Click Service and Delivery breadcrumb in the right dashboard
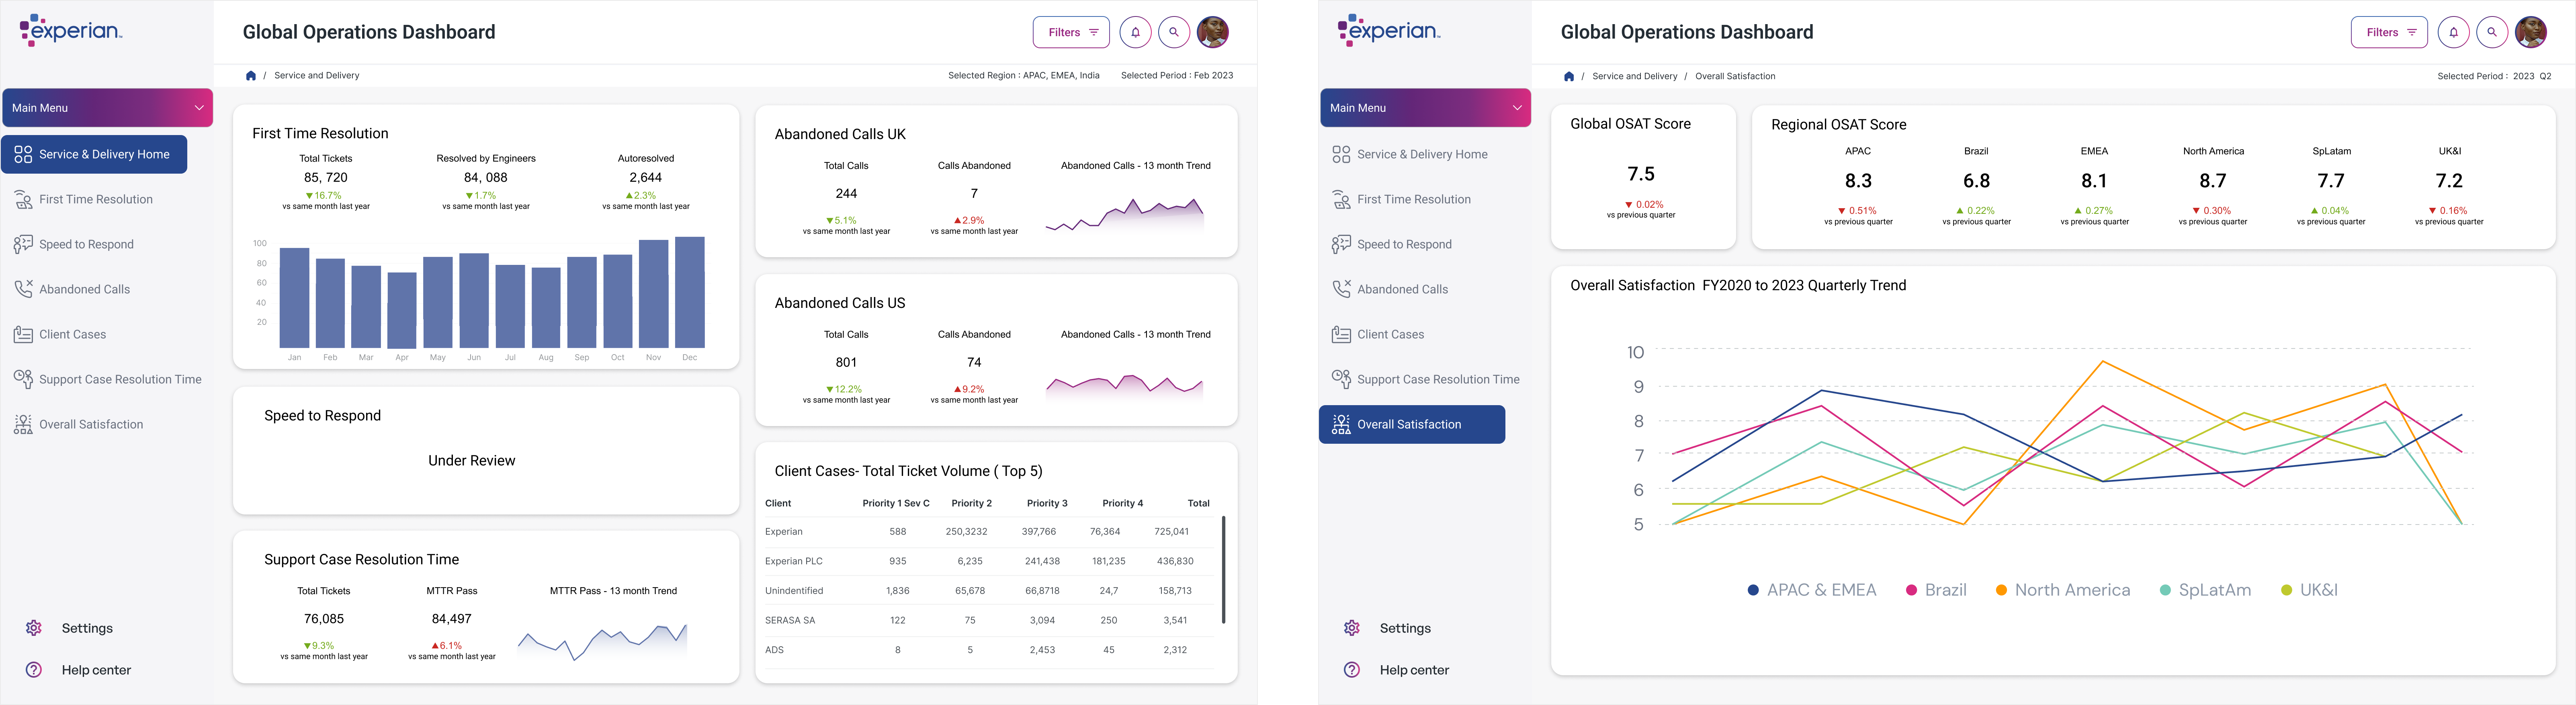Image resolution: width=2576 pixels, height=705 pixels. (1634, 76)
